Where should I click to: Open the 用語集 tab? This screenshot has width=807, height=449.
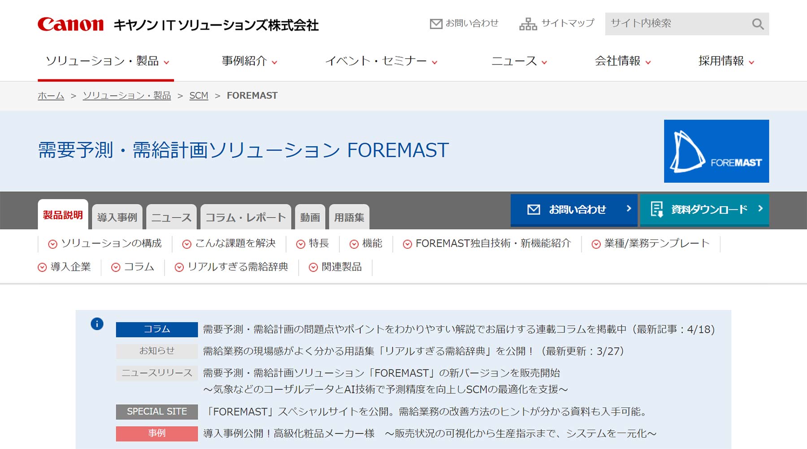pos(349,217)
